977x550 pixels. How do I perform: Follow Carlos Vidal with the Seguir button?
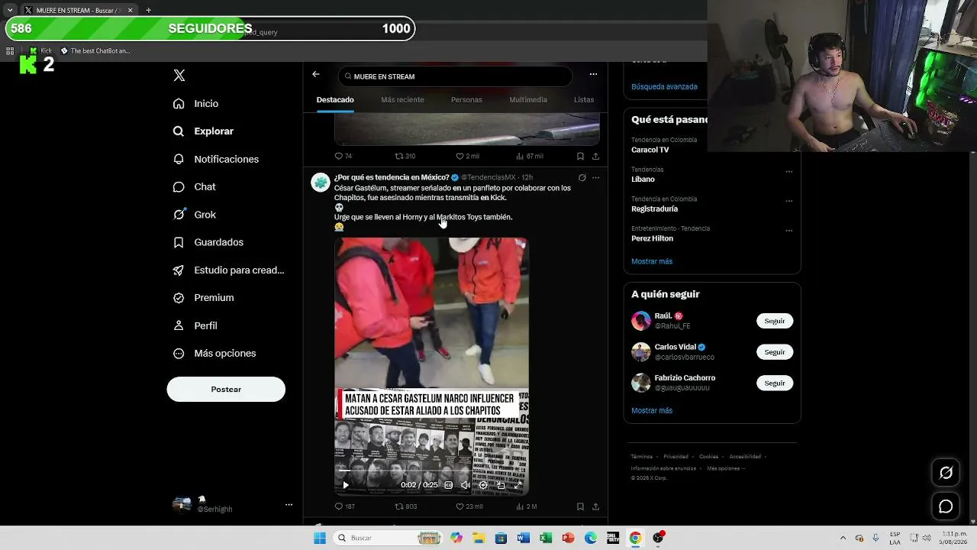pos(775,352)
